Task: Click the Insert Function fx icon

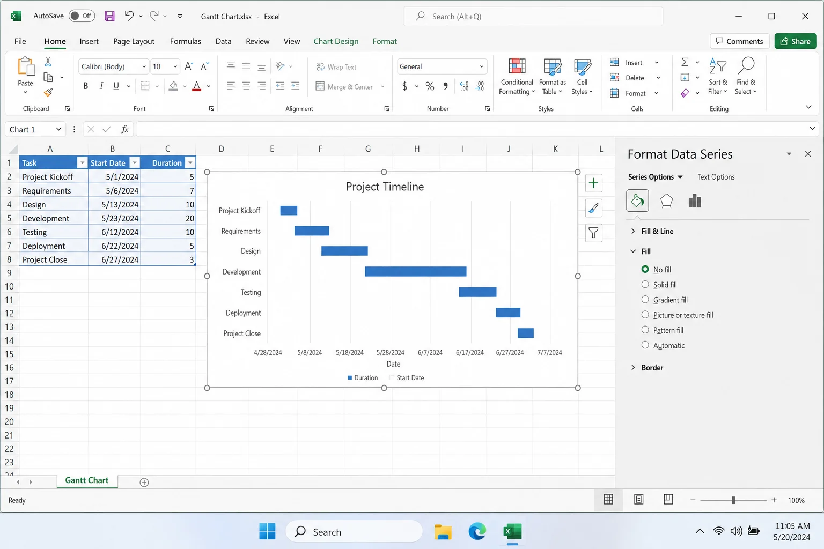Action: (124, 129)
